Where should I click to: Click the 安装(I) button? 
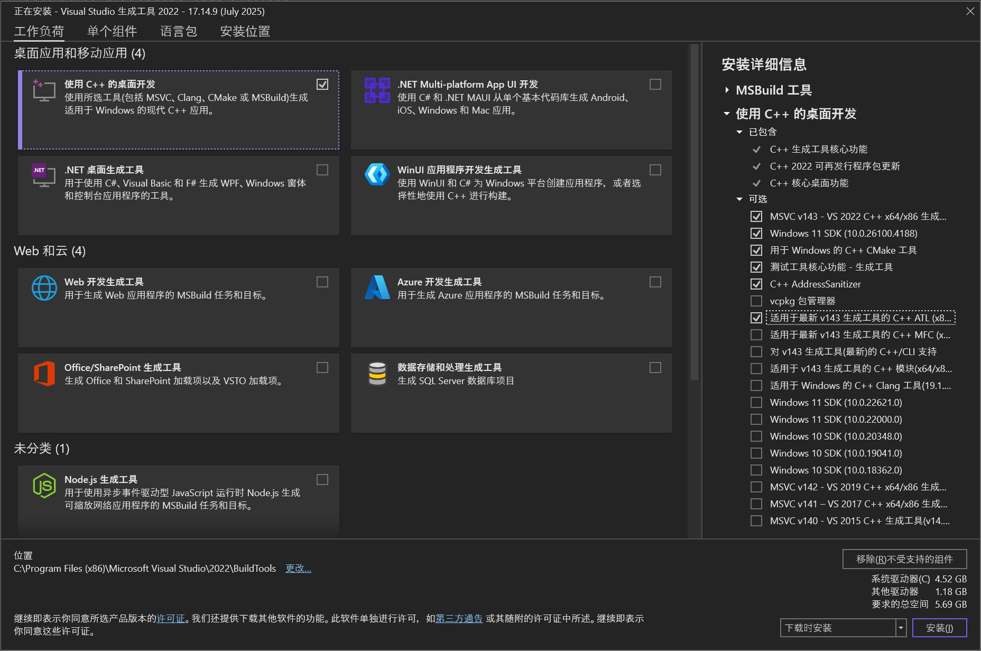point(940,628)
